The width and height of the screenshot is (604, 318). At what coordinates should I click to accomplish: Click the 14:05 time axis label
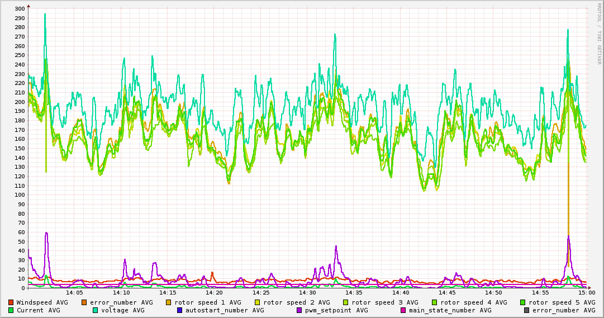pyautogui.click(x=75, y=293)
